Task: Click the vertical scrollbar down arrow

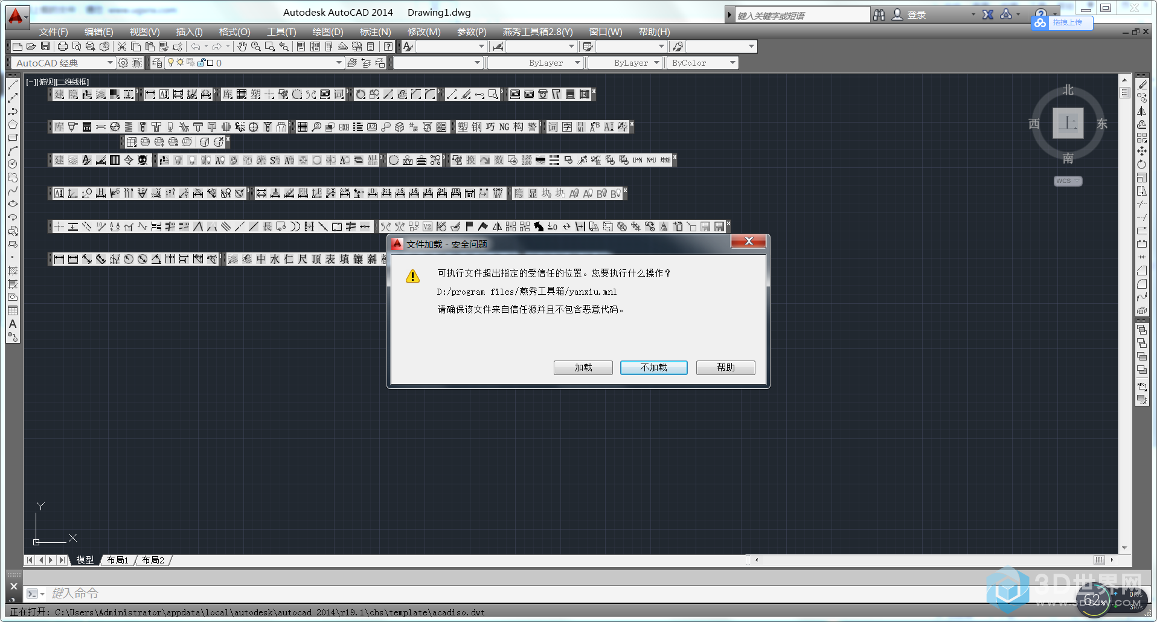Action: coord(1124,548)
